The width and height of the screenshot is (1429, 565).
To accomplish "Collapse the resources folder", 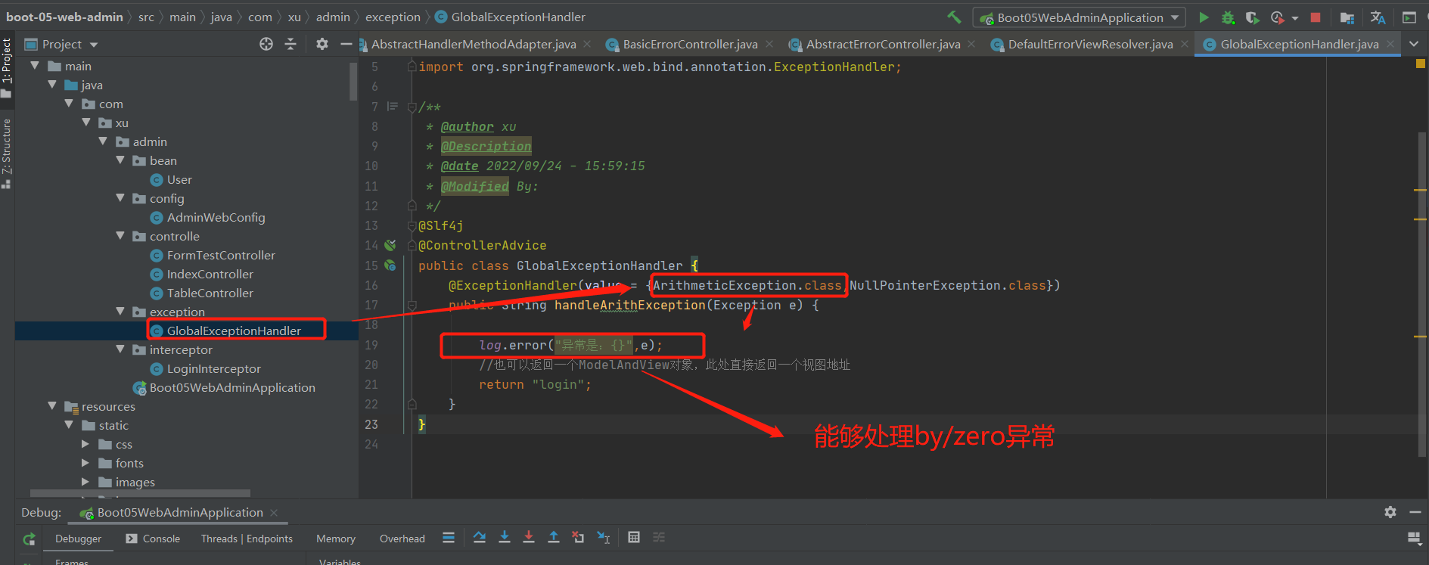I will (52, 406).
